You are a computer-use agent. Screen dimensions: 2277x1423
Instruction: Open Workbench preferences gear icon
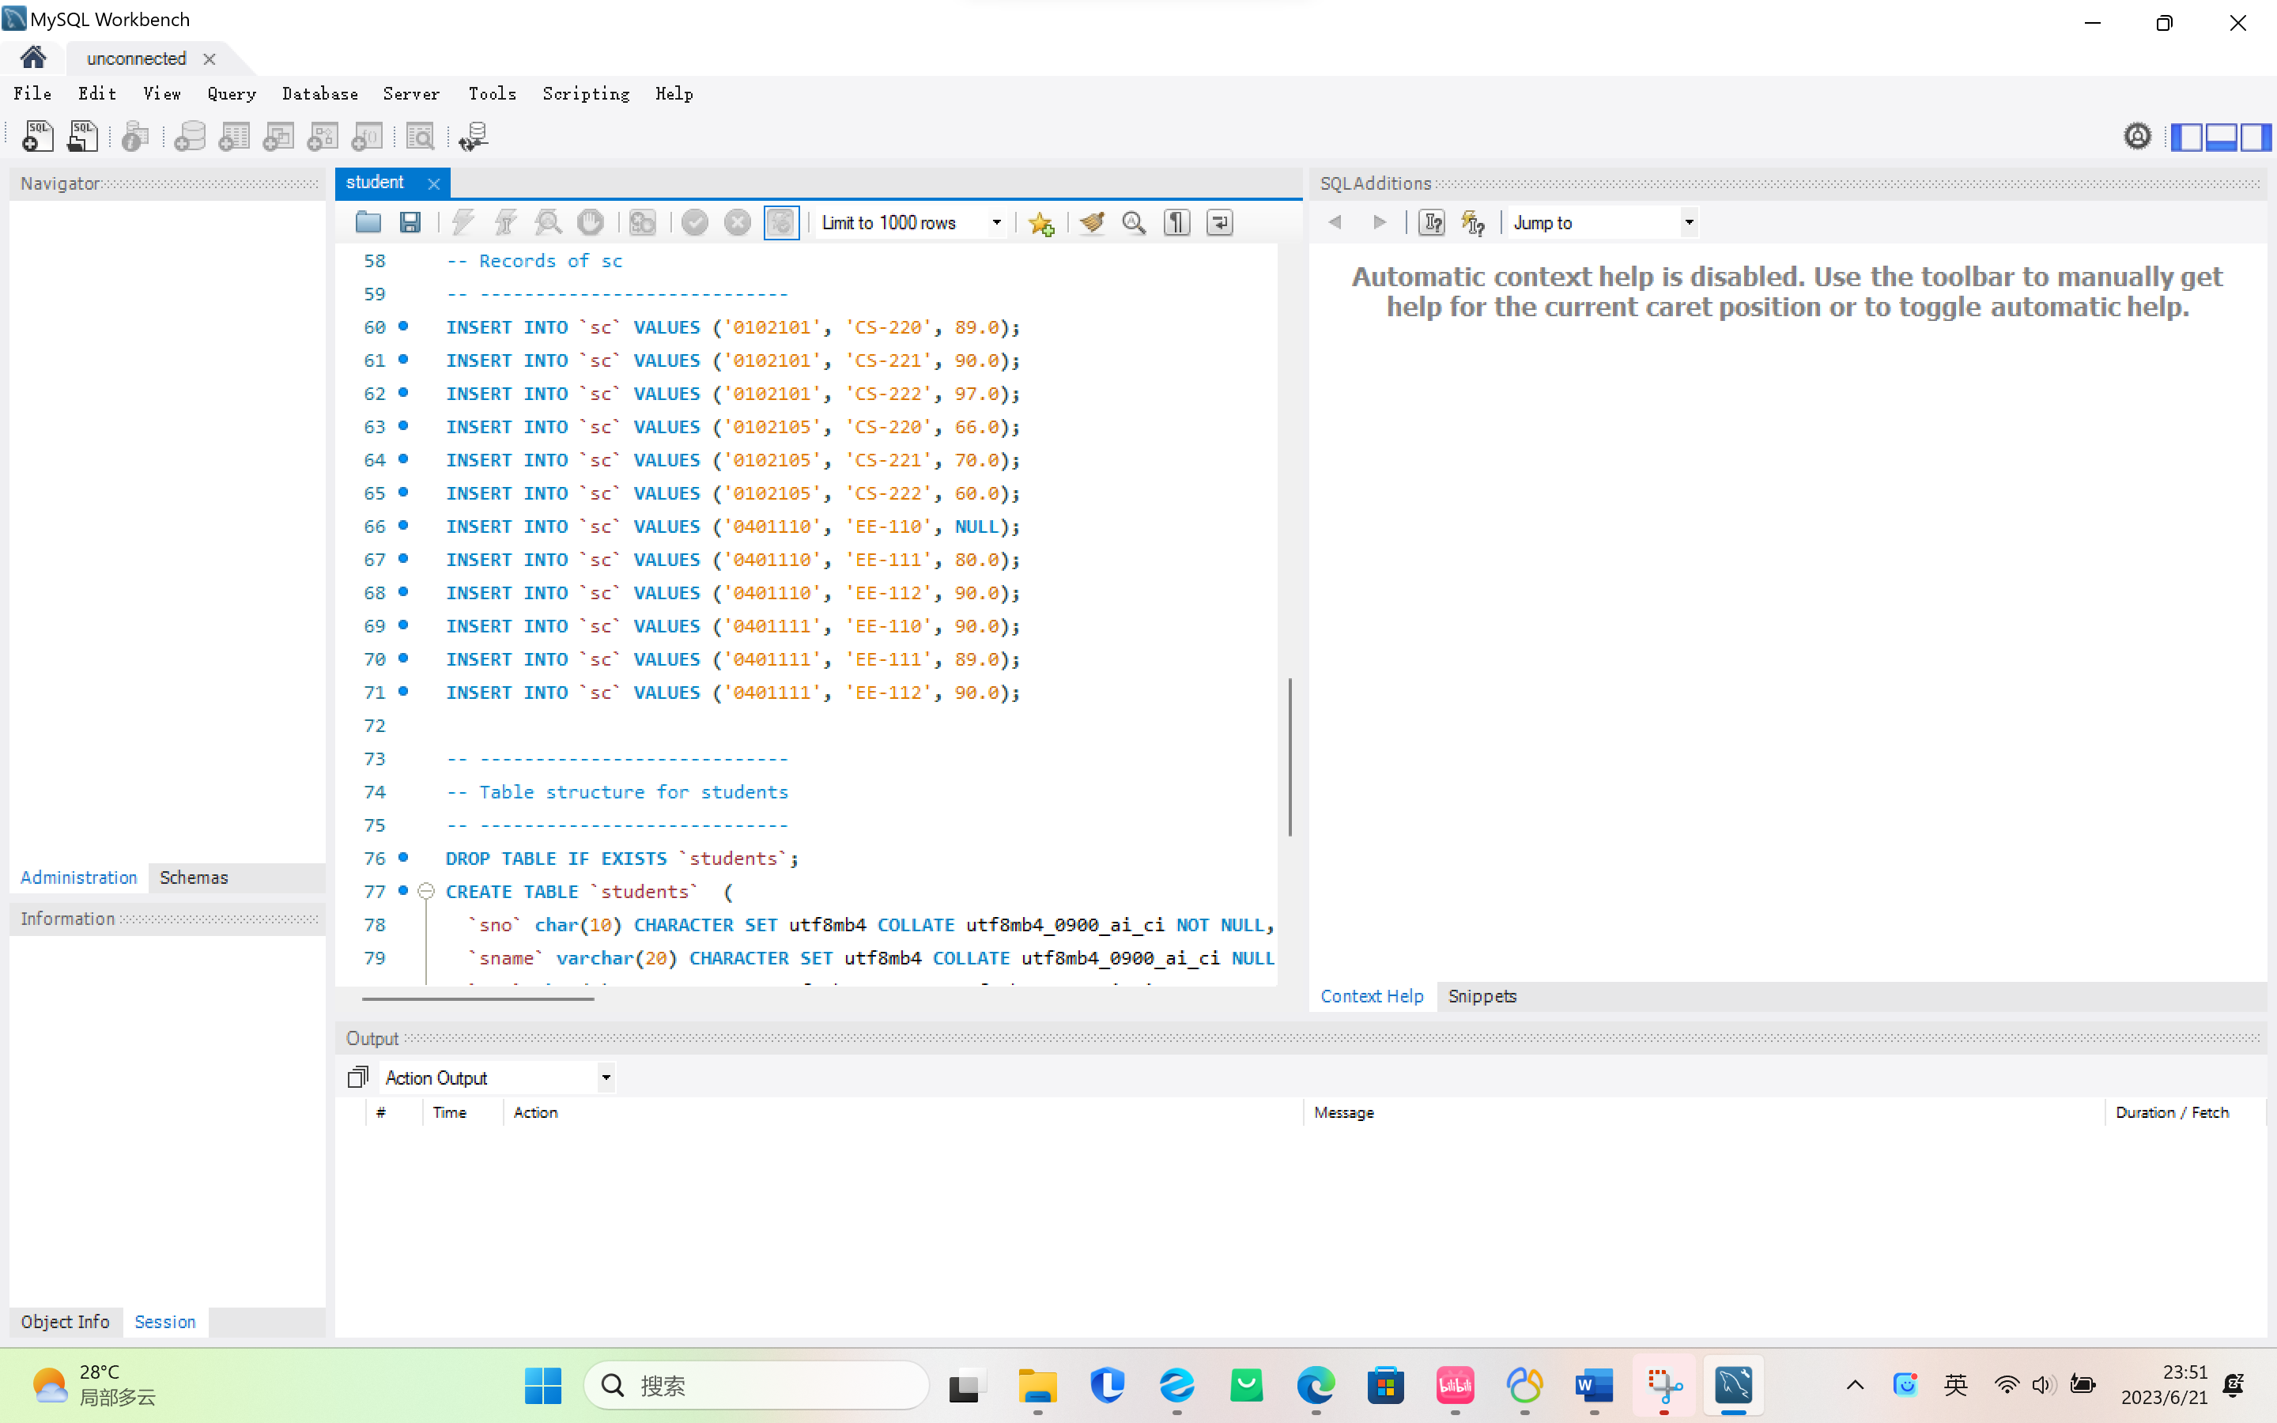(x=2138, y=137)
